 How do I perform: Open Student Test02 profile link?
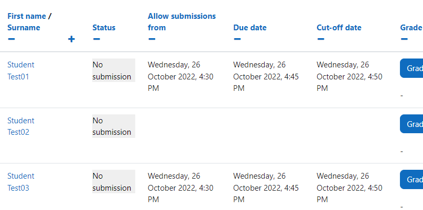tap(21, 126)
